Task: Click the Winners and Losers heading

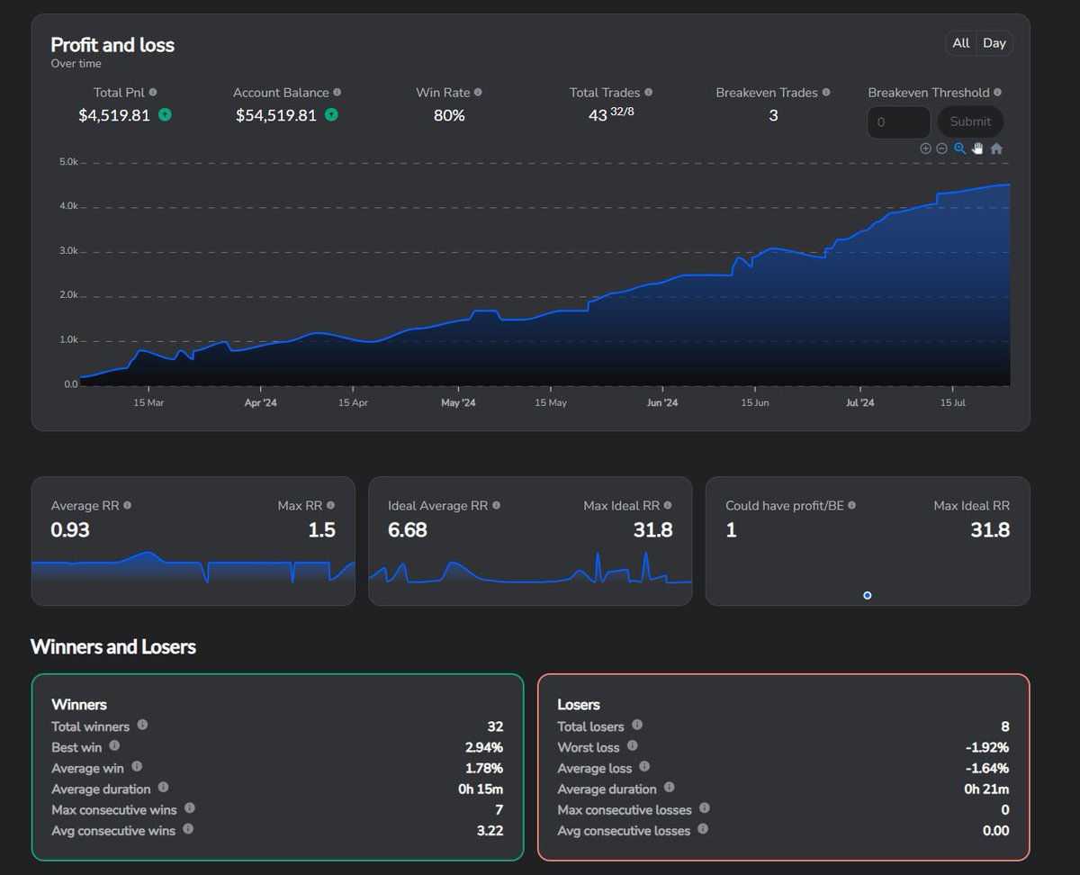Action: click(x=113, y=646)
